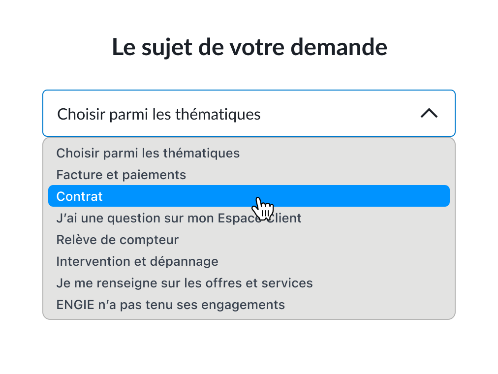This screenshot has width=498, height=374.
Task: Click the blue highlighted list row
Action: 344,196
